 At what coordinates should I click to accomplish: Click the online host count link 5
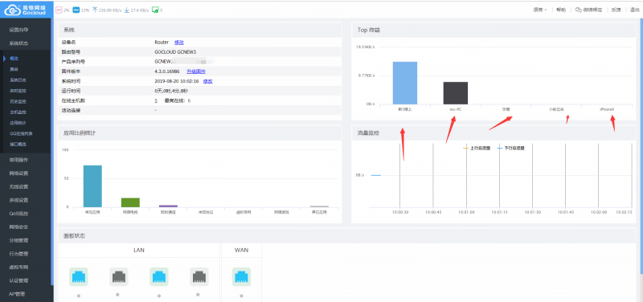[156, 100]
